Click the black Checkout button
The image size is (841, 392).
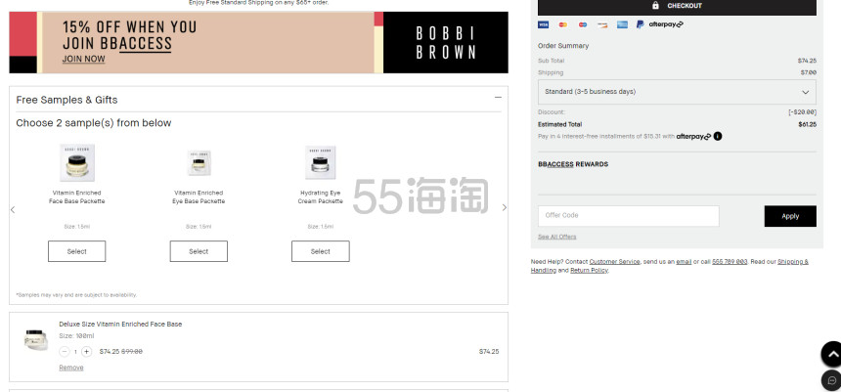click(x=677, y=6)
